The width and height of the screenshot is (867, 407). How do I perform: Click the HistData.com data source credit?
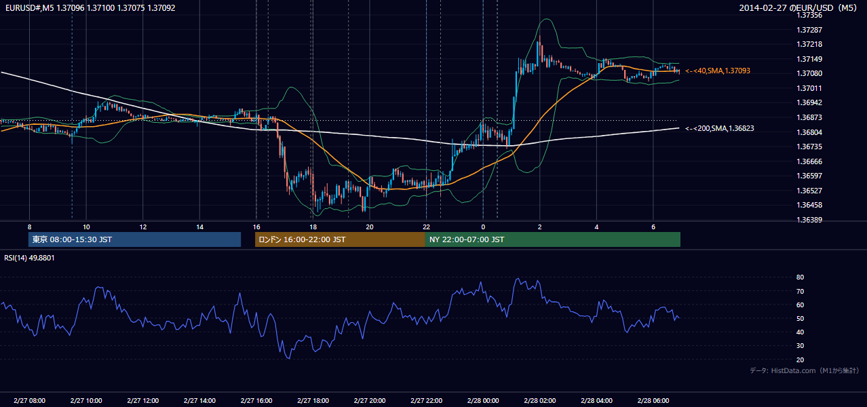(x=805, y=370)
